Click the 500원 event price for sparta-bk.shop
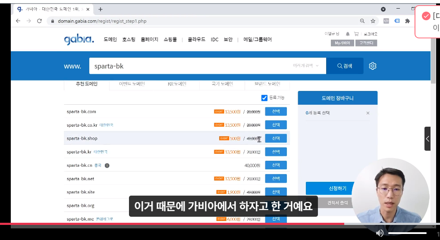 click(x=235, y=138)
